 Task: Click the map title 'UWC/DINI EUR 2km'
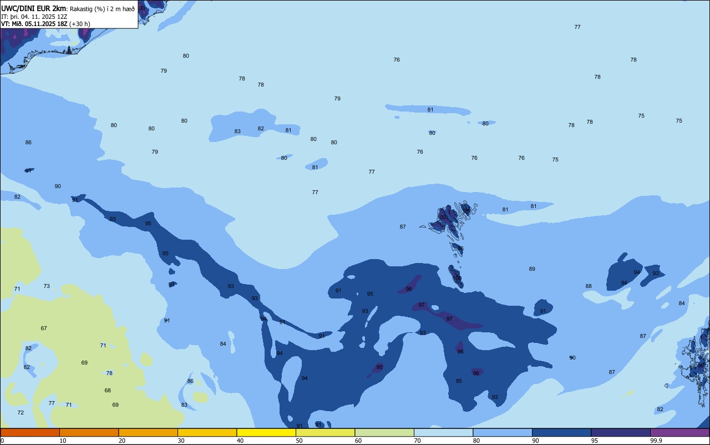[34, 8]
